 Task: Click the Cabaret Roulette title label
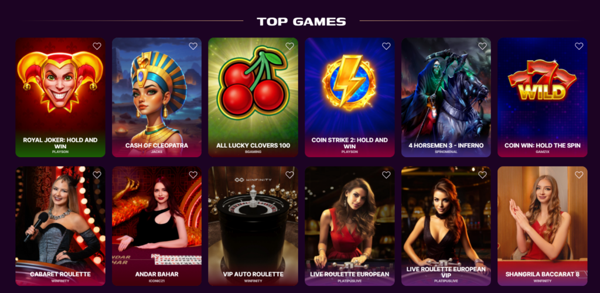60,274
